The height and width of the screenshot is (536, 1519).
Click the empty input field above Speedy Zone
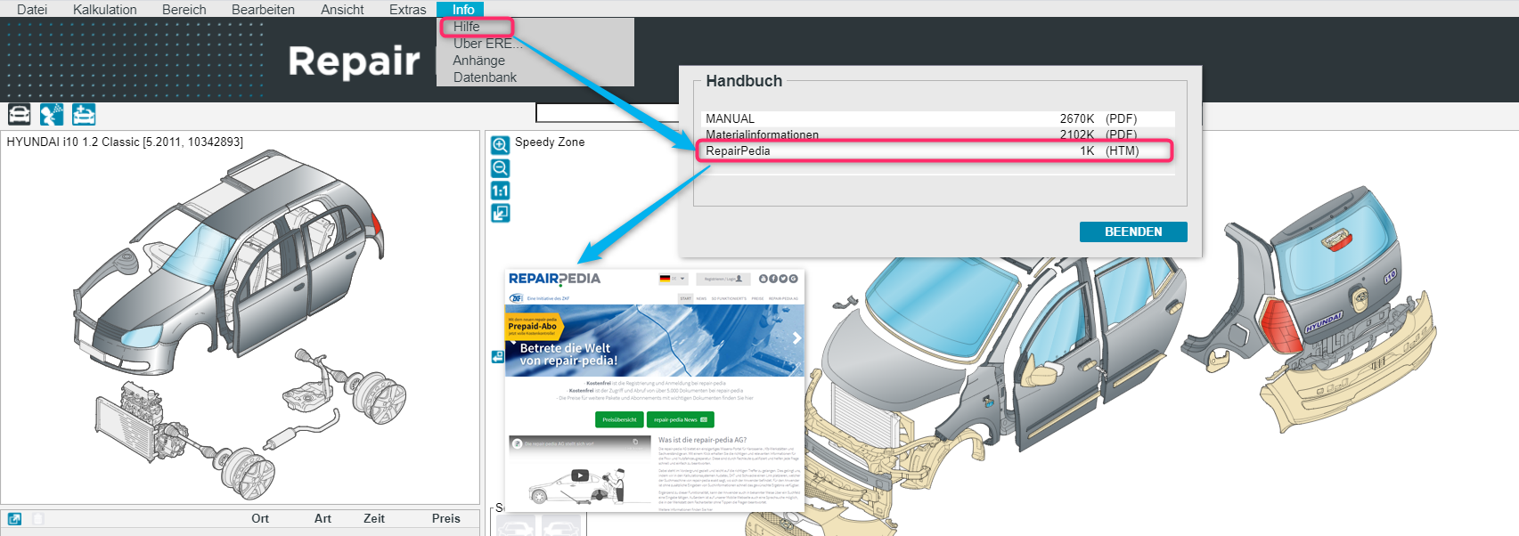pos(607,113)
